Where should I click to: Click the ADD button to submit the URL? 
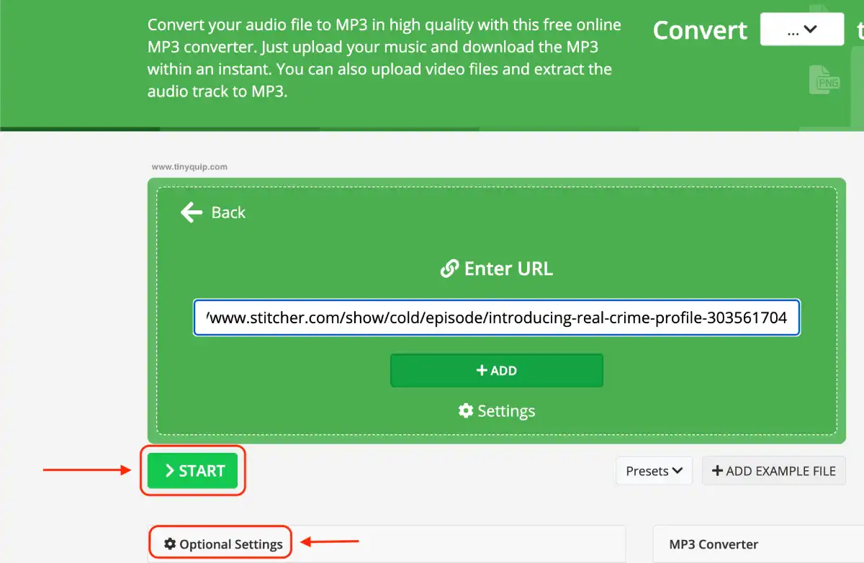[x=497, y=370]
